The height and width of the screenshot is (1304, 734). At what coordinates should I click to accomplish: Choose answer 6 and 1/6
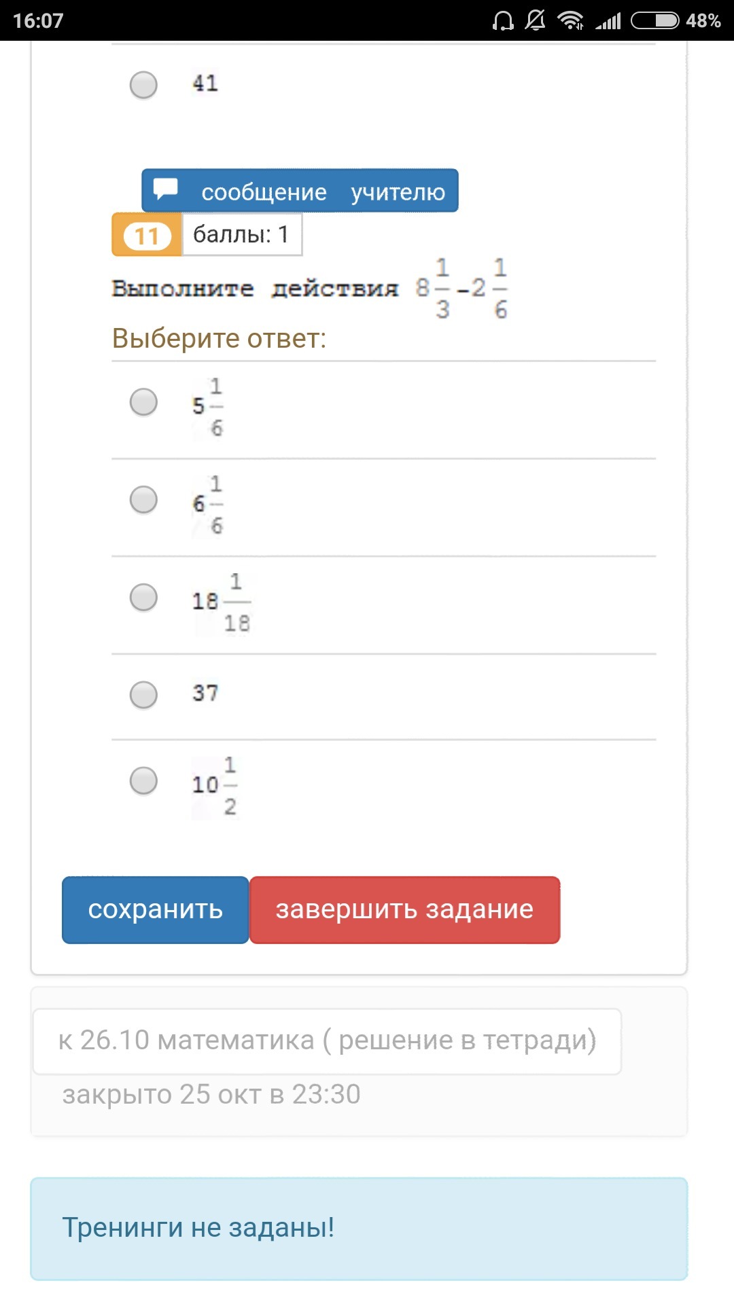point(143,500)
